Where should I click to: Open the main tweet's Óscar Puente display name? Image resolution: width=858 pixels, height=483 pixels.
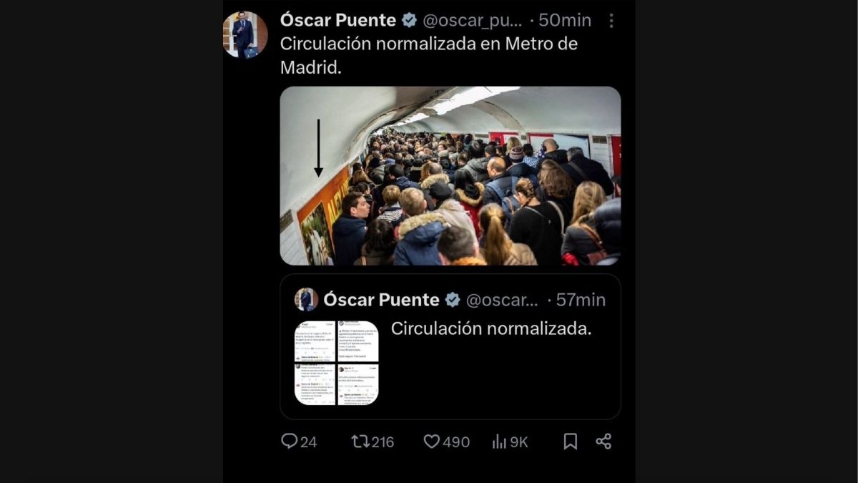[337, 21]
